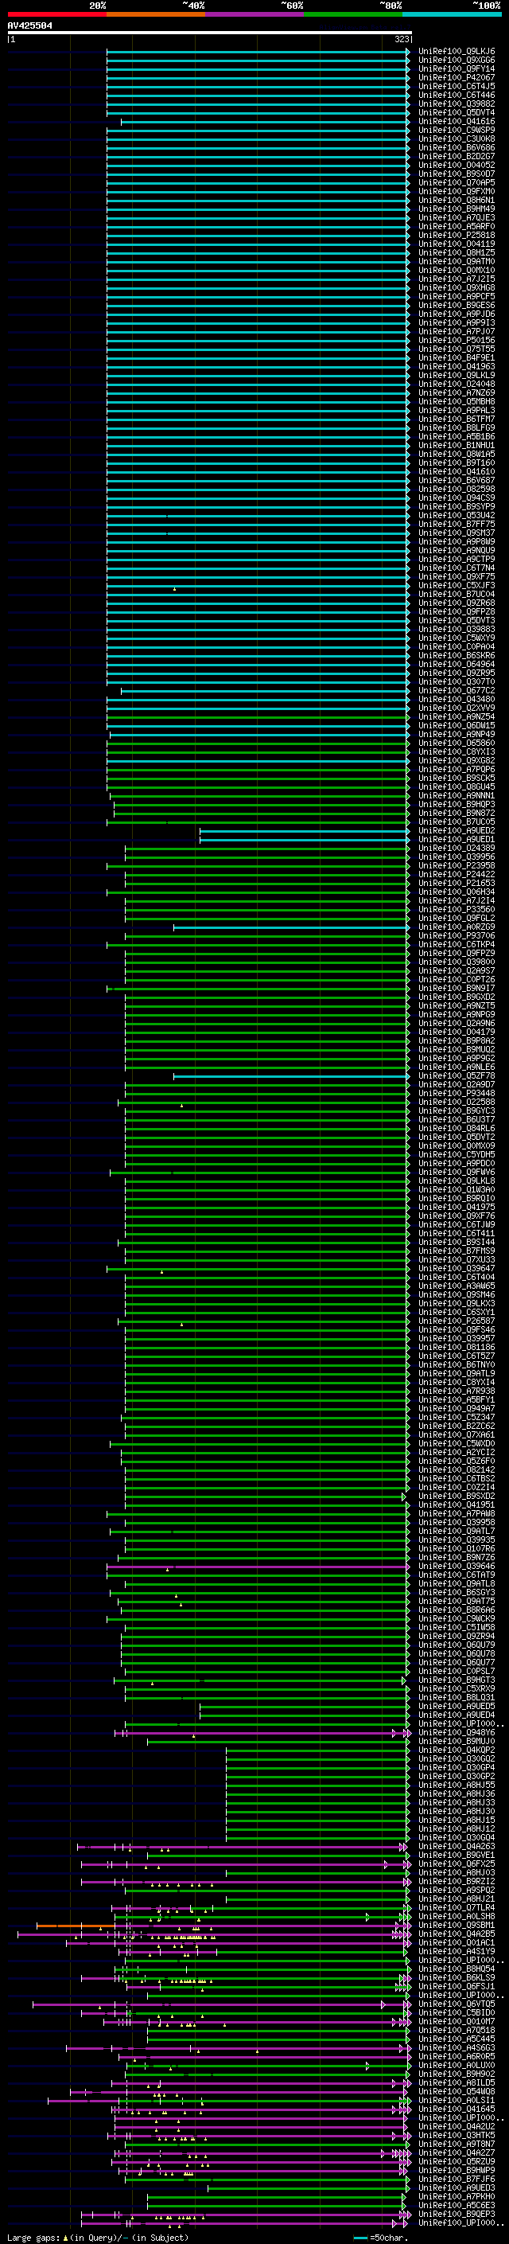Select hit label UniRef100_B9N872
The image size is (509, 2244).
point(457,813)
